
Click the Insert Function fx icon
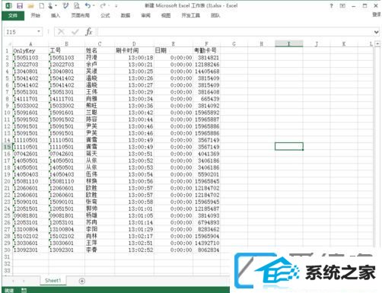coord(89,32)
